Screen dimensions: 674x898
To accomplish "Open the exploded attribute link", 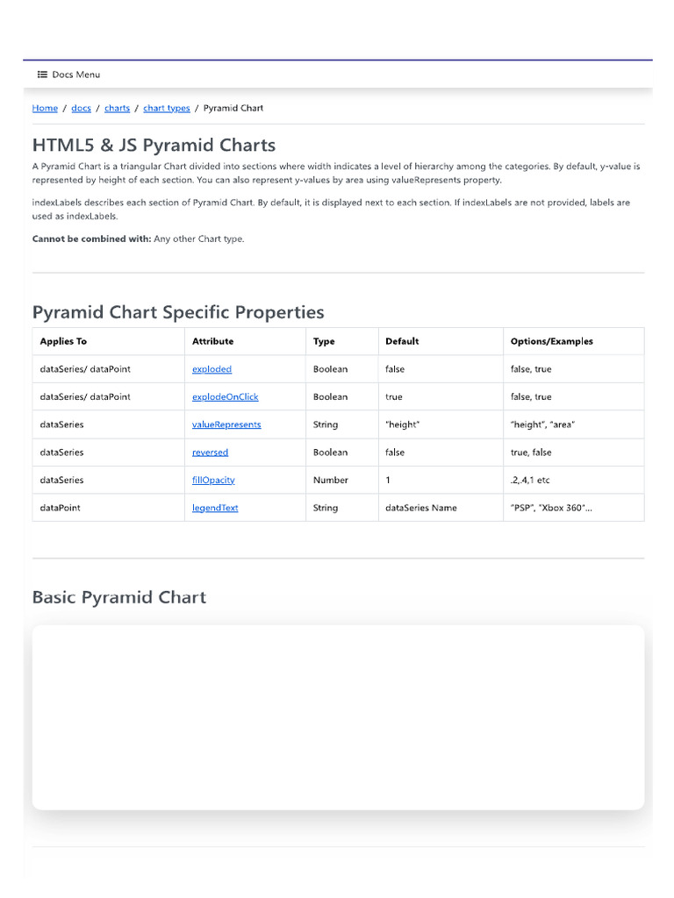I will [x=212, y=369].
